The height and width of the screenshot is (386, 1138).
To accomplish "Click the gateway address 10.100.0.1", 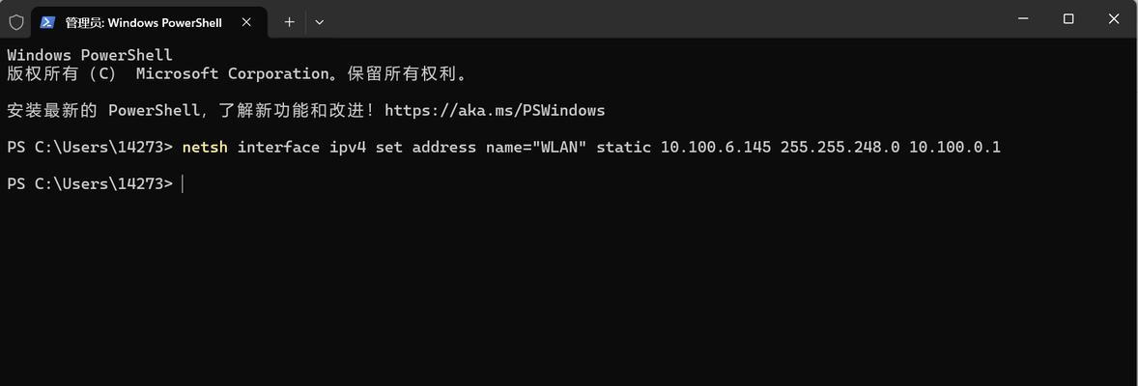I will (x=954, y=148).
